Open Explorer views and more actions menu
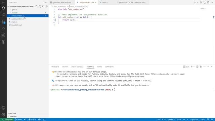215x121 pixels. (x=46, y=2)
